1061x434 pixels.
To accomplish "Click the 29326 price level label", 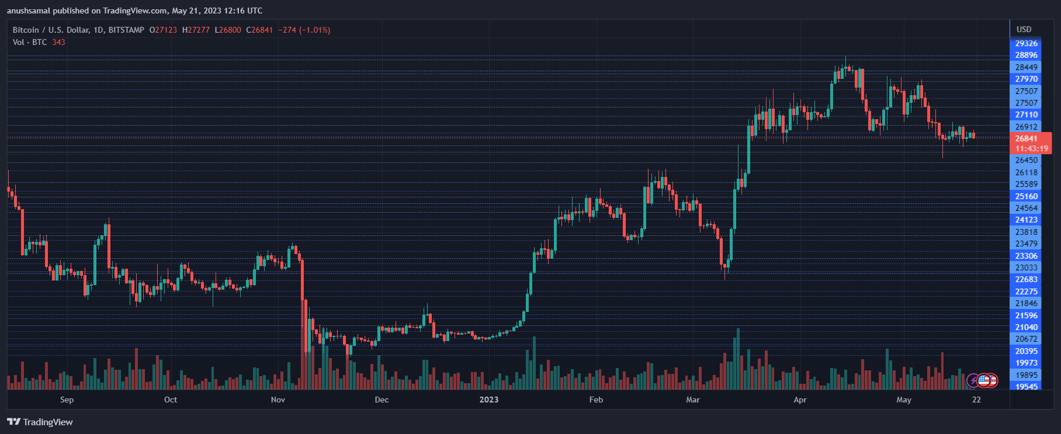I will 1026,43.
